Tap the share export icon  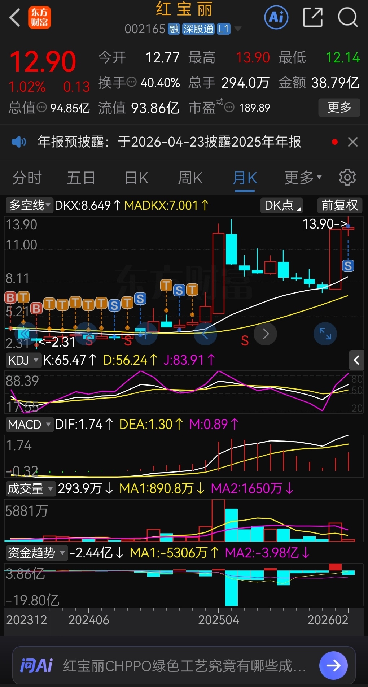(x=312, y=17)
